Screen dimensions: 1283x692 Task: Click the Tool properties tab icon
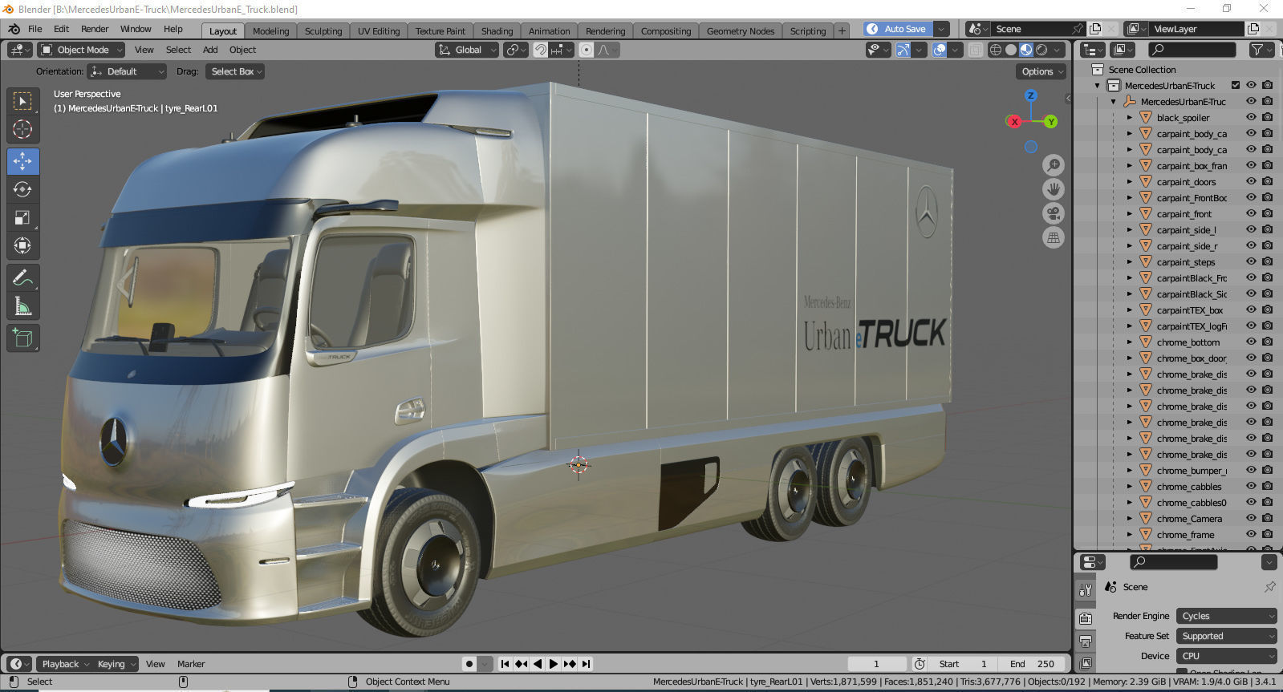coord(1086,589)
